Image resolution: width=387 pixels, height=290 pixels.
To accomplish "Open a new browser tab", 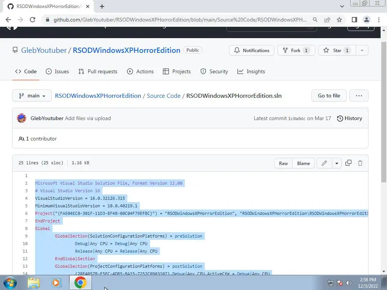I will pyautogui.click(x=102, y=7).
